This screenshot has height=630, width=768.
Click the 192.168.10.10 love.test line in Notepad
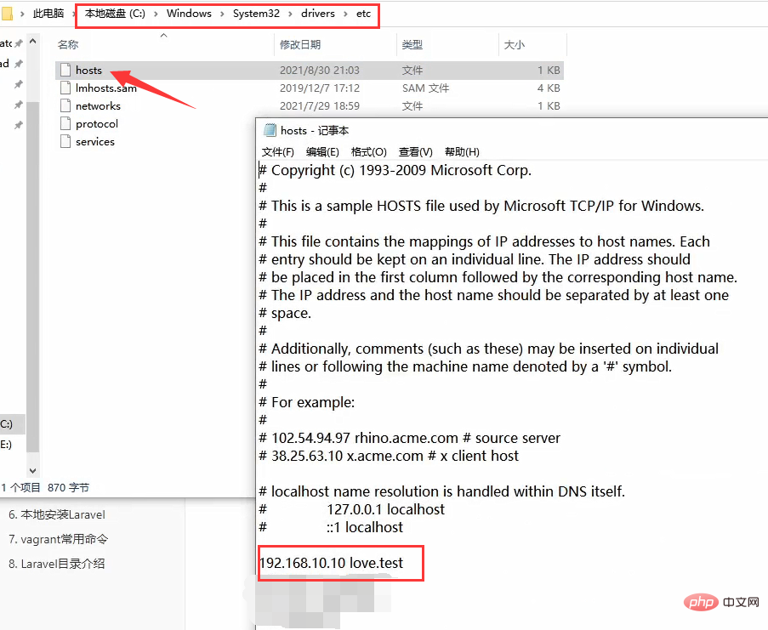click(x=332, y=563)
